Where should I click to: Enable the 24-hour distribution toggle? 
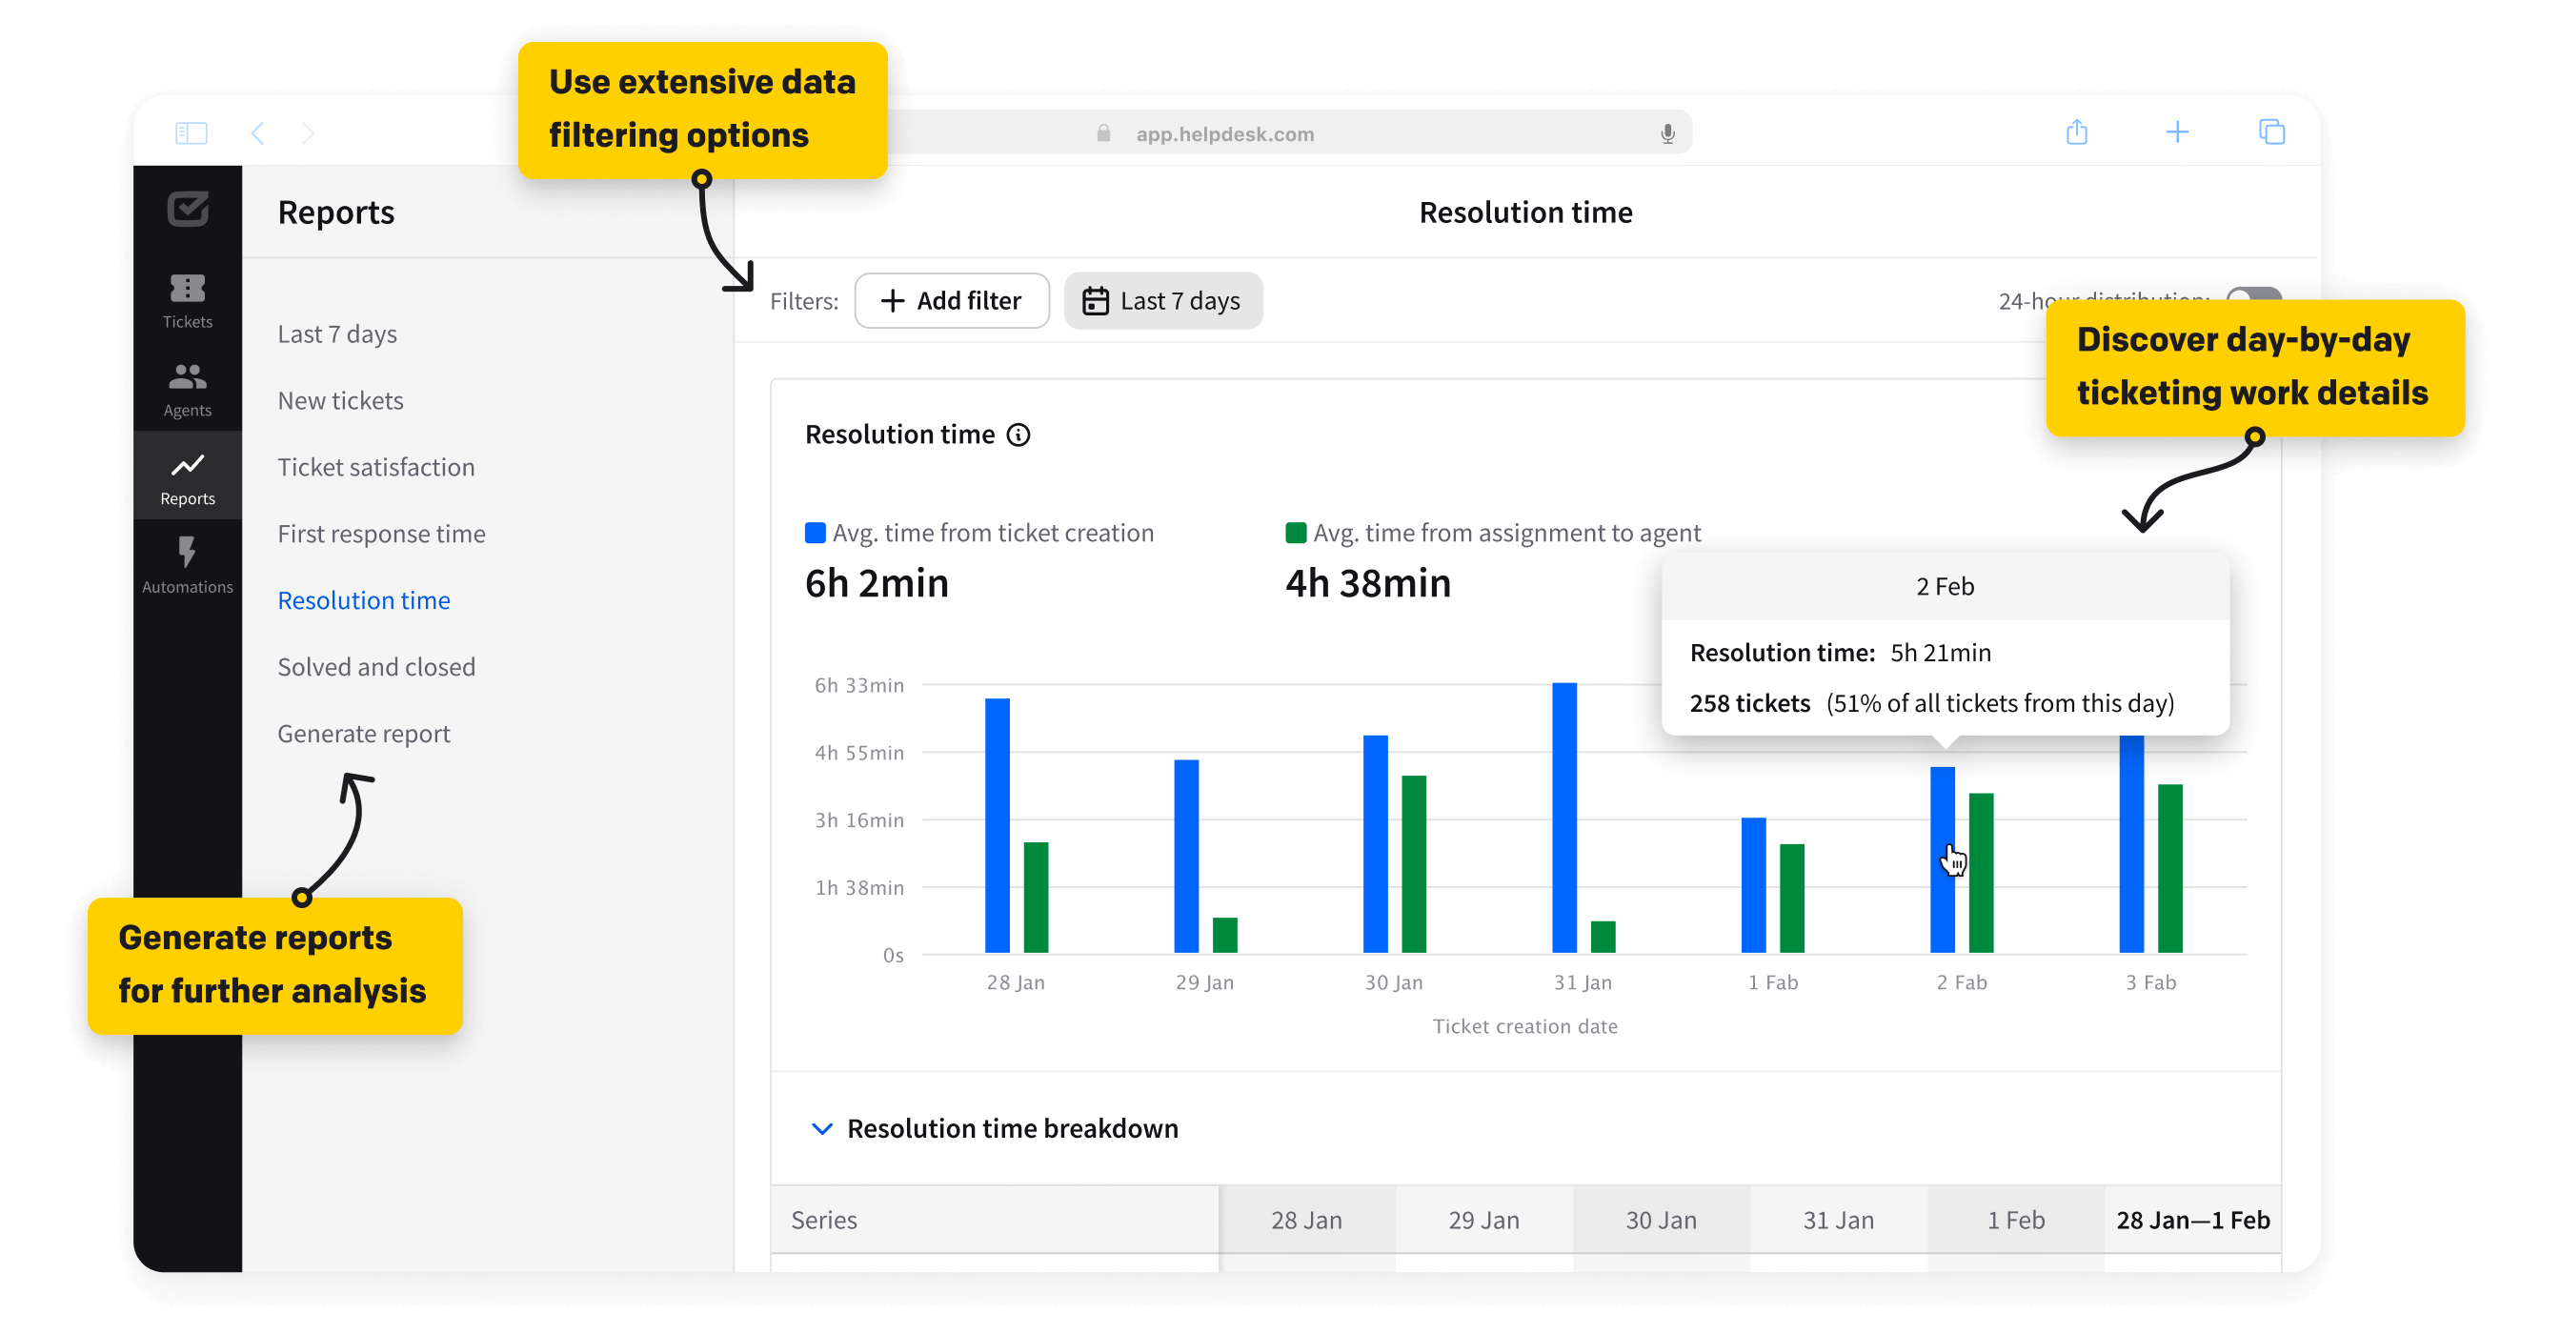[2250, 295]
